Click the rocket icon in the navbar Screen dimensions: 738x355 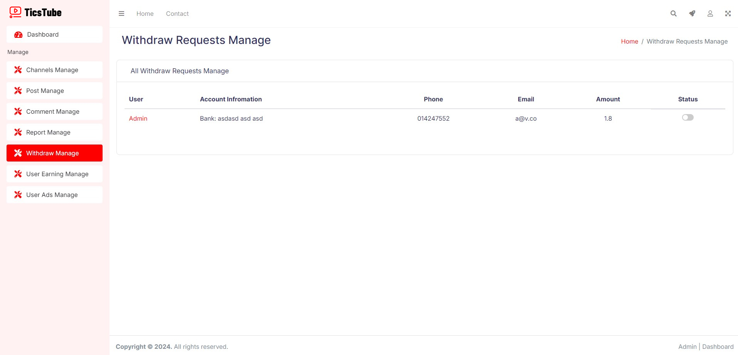pos(692,13)
